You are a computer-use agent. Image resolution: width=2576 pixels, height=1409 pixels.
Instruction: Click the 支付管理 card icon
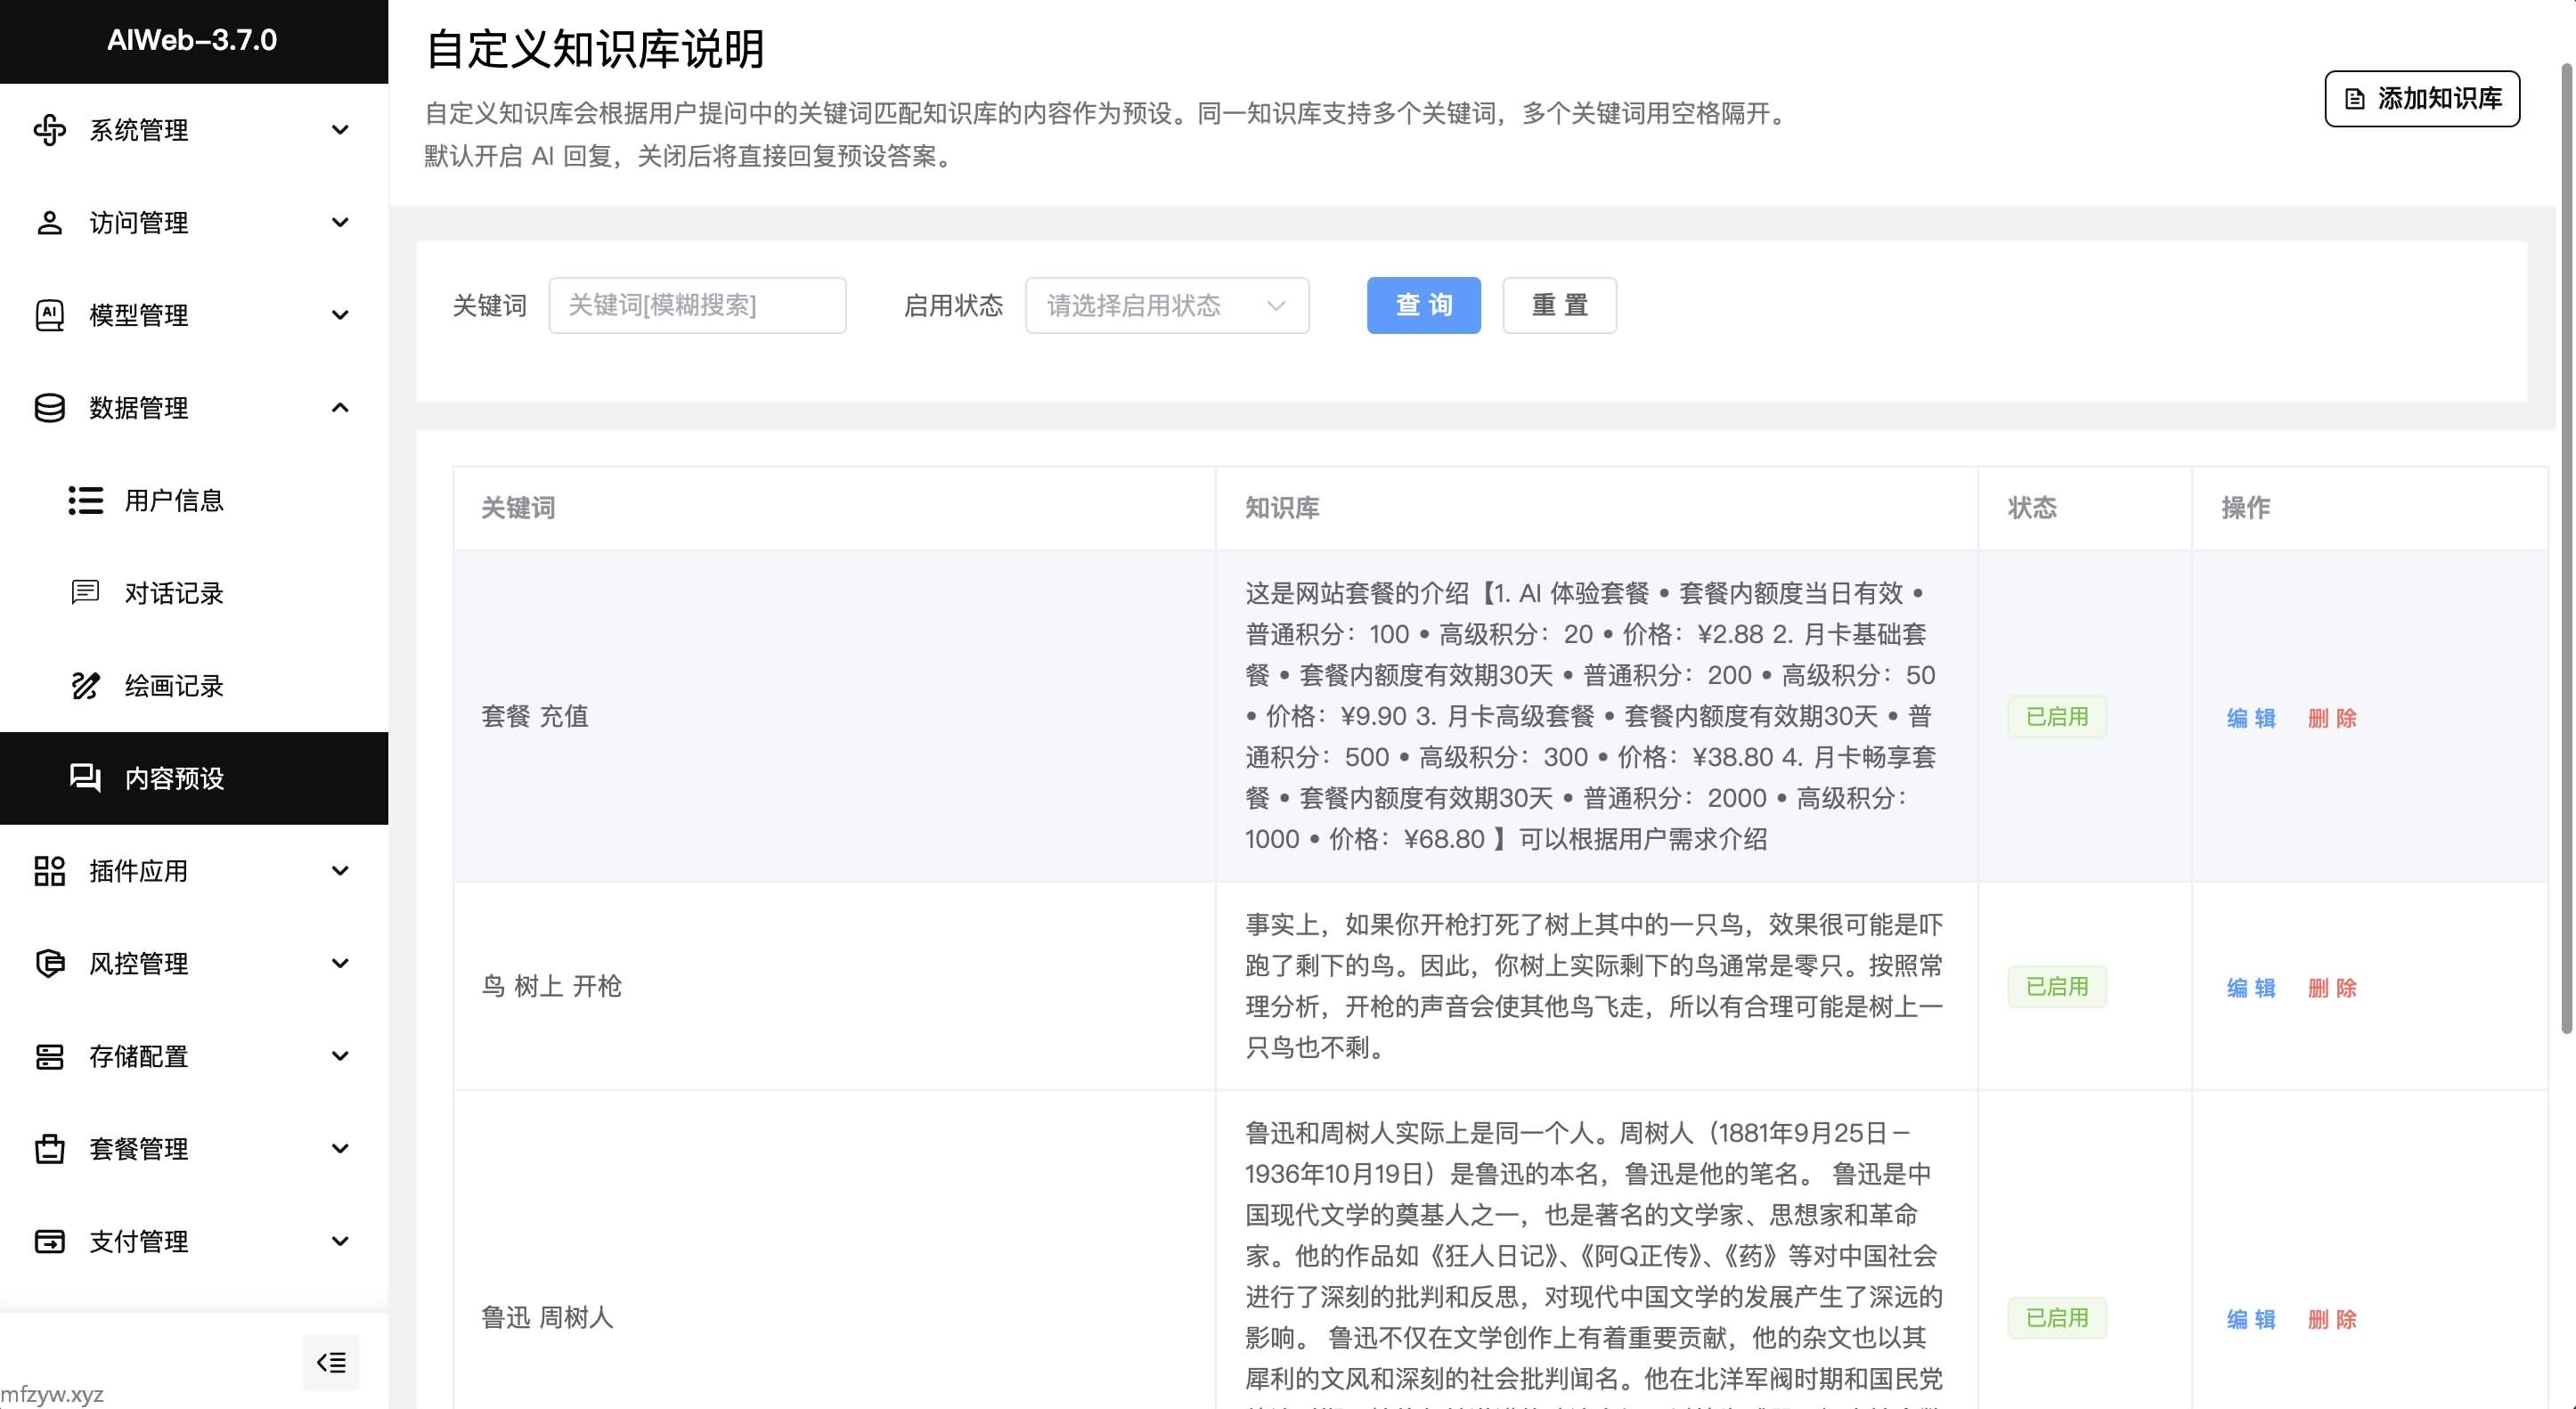tap(49, 1241)
